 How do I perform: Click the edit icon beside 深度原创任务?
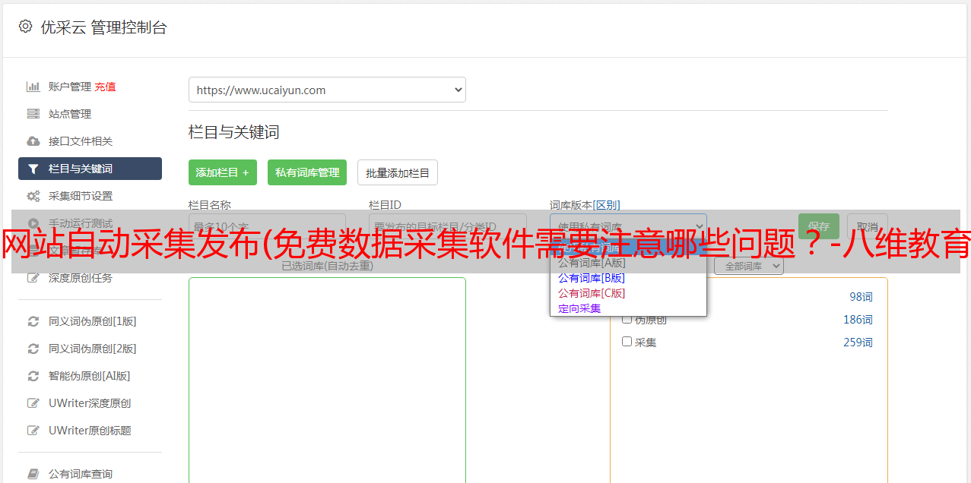point(33,278)
